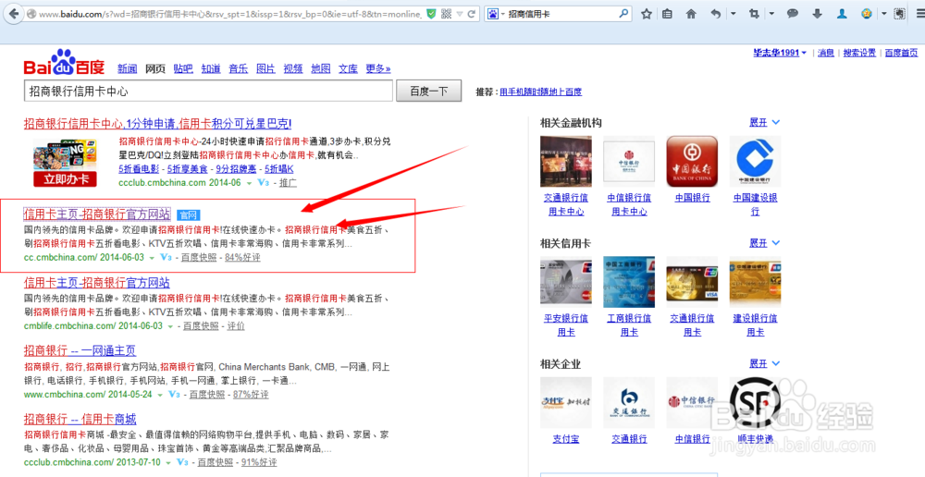Click the V3 badge on the cc.cmbchina.com result
The height and width of the screenshot is (477, 925).
tap(166, 258)
